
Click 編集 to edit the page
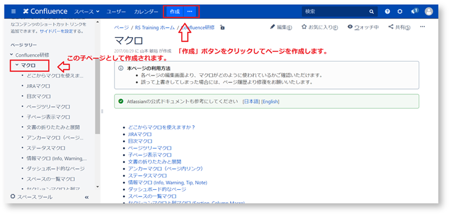point(281,27)
